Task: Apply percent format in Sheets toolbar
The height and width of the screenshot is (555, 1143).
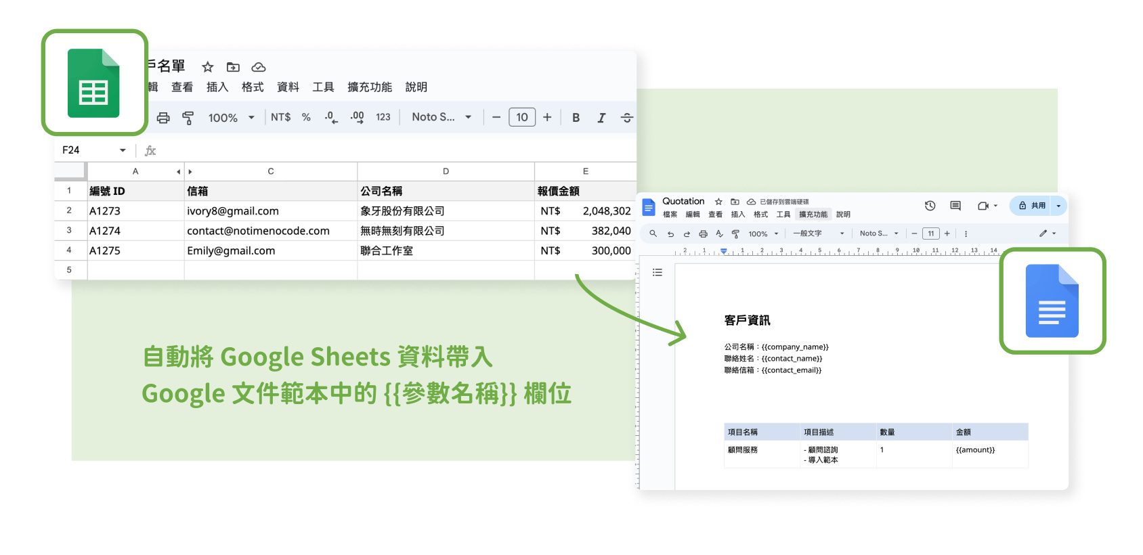Action: 306,117
